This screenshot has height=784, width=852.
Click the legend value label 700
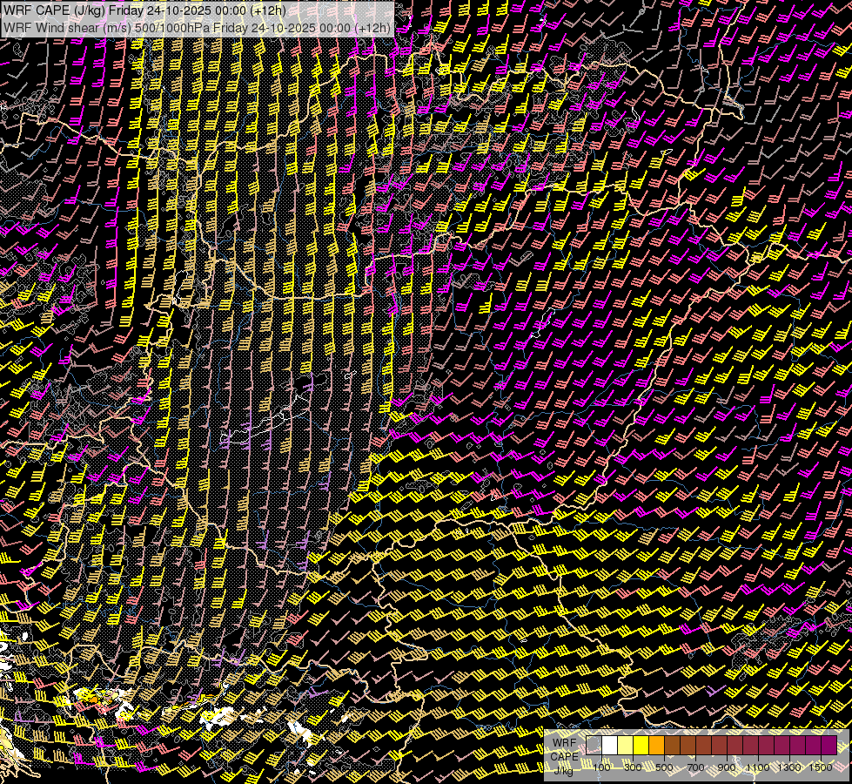point(695,767)
